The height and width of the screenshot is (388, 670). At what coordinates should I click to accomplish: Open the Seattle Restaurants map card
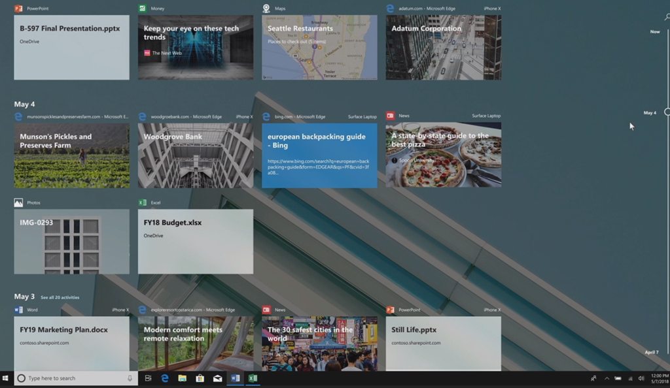point(319,47)
